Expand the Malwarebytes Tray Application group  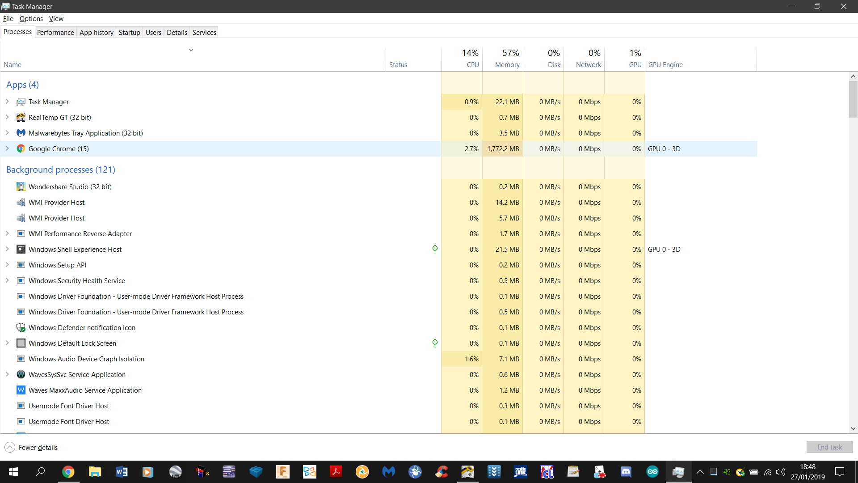coord(7,133)
